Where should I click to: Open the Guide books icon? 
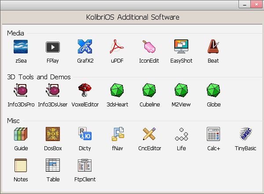point(21,134)
